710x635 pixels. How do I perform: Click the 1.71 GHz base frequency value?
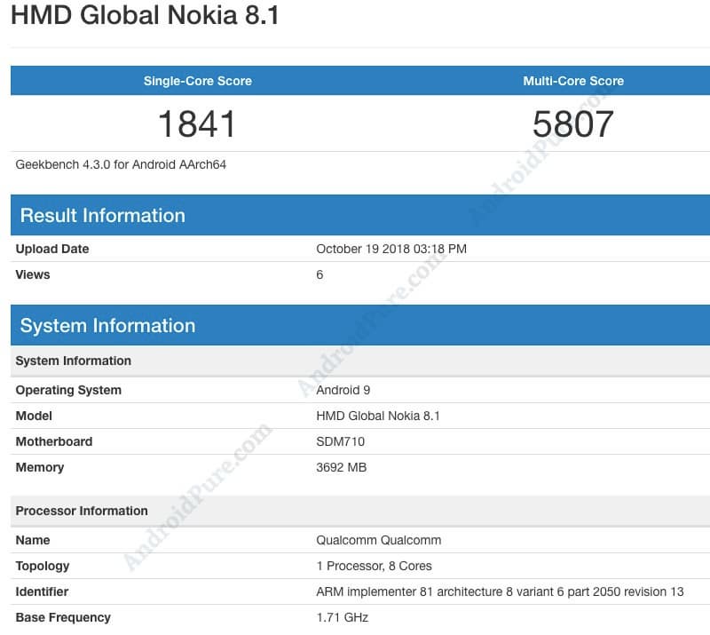343,617
